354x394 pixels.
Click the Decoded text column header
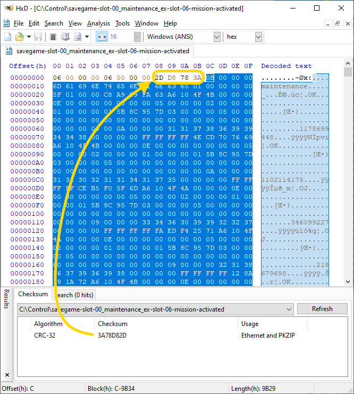pos(286,66)
